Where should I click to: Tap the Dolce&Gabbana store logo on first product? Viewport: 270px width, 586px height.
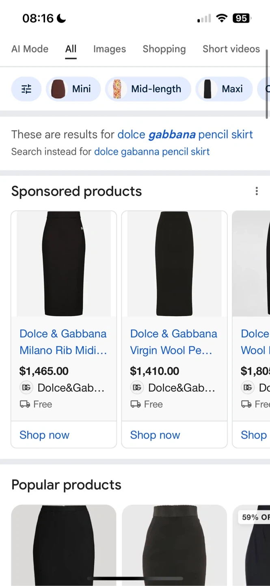[x=26, y=388]
